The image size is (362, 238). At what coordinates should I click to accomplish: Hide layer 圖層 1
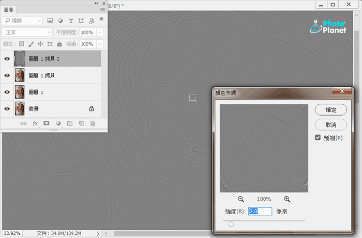(7, 92)
